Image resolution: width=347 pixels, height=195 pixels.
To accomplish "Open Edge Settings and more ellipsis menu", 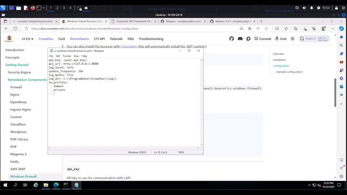I will pos(332,29).
